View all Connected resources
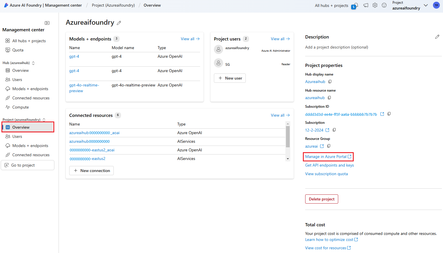Screen dimensions: 443x253 point(280,115)
